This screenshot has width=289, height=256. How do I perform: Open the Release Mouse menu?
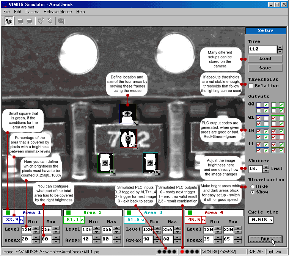point(58,12)
